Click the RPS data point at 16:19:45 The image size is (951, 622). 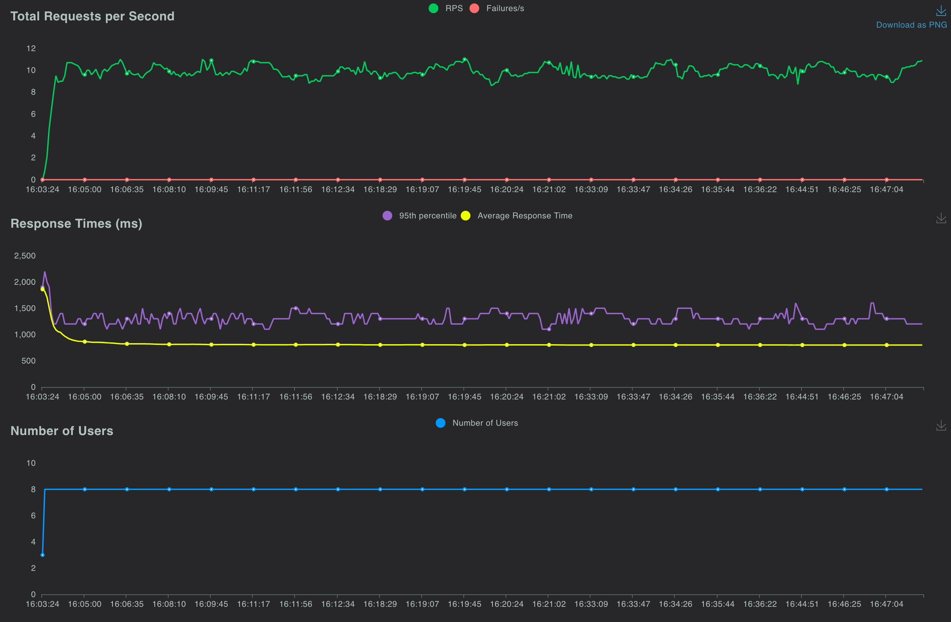[x=464, y=59]
